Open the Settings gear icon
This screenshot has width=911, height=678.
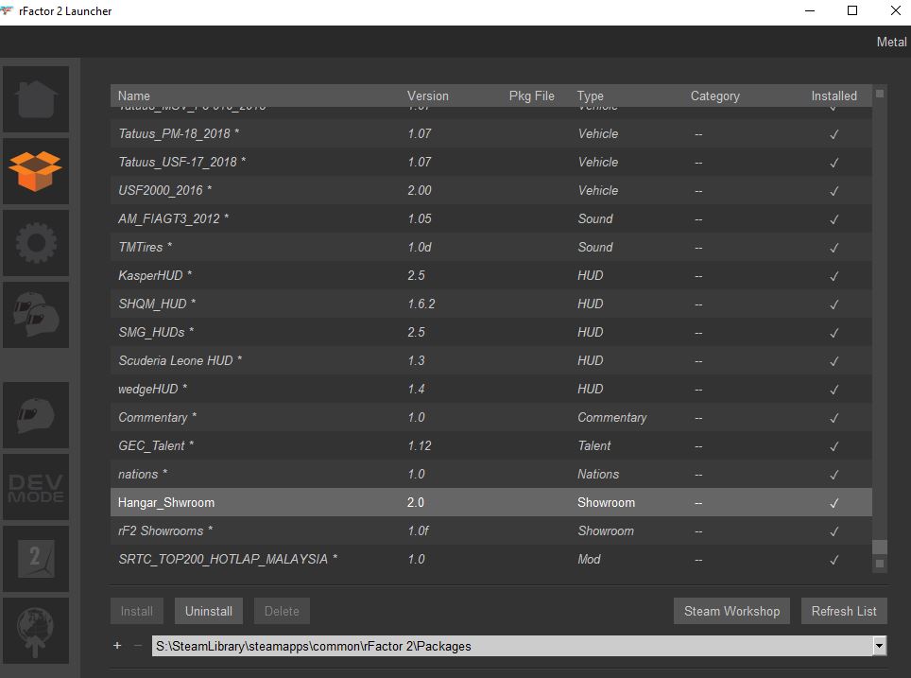36,243
